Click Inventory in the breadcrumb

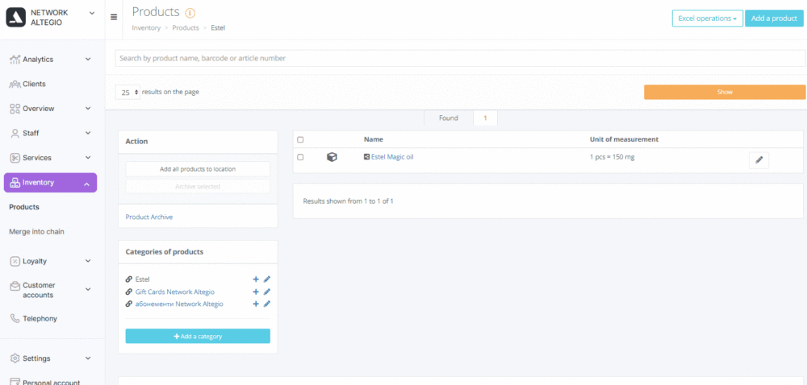[146, 27]
